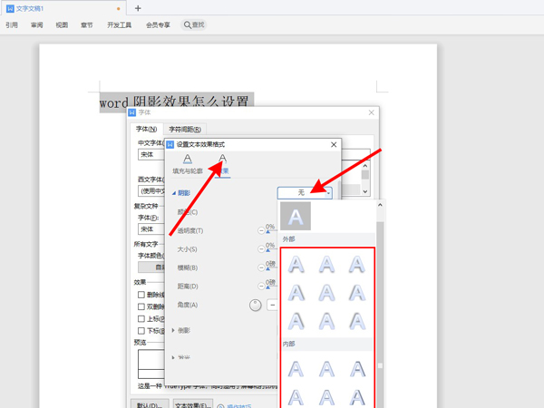Click the 默认 default button
The image size is (544, 408).
(149, 403)
